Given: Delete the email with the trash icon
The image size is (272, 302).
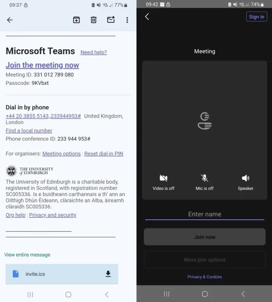Looking at the screenshot, I should point(93,20).
